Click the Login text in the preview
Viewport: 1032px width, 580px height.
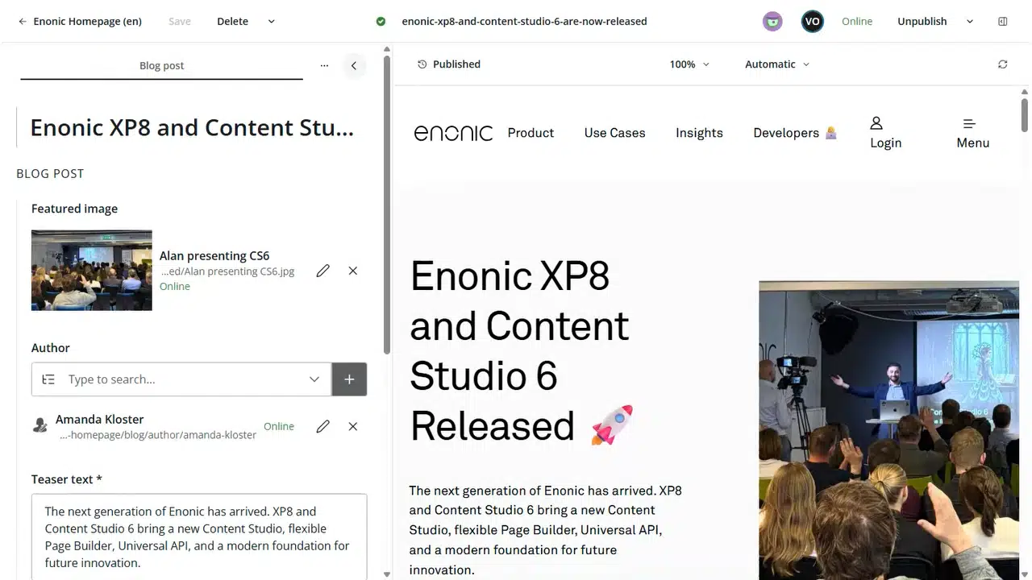[x=885, y=143]
